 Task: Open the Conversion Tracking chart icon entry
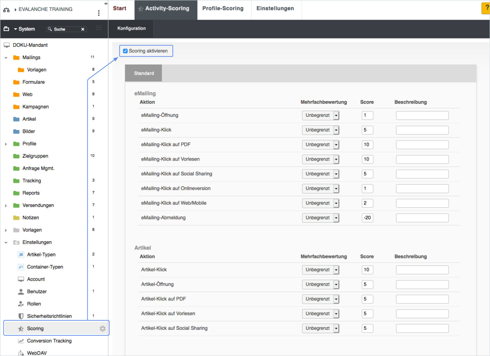click(21, 341)
